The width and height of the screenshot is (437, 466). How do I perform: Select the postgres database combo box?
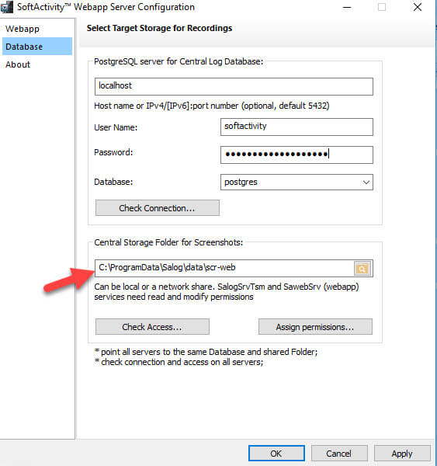(297, 183)
